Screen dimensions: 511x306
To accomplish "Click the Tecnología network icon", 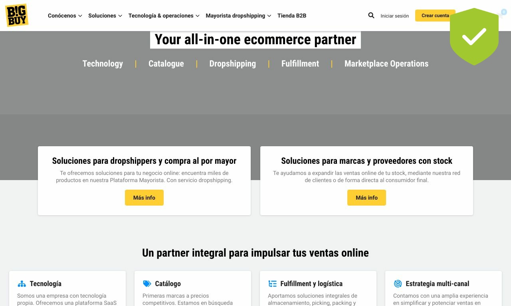I will point(22,284).
